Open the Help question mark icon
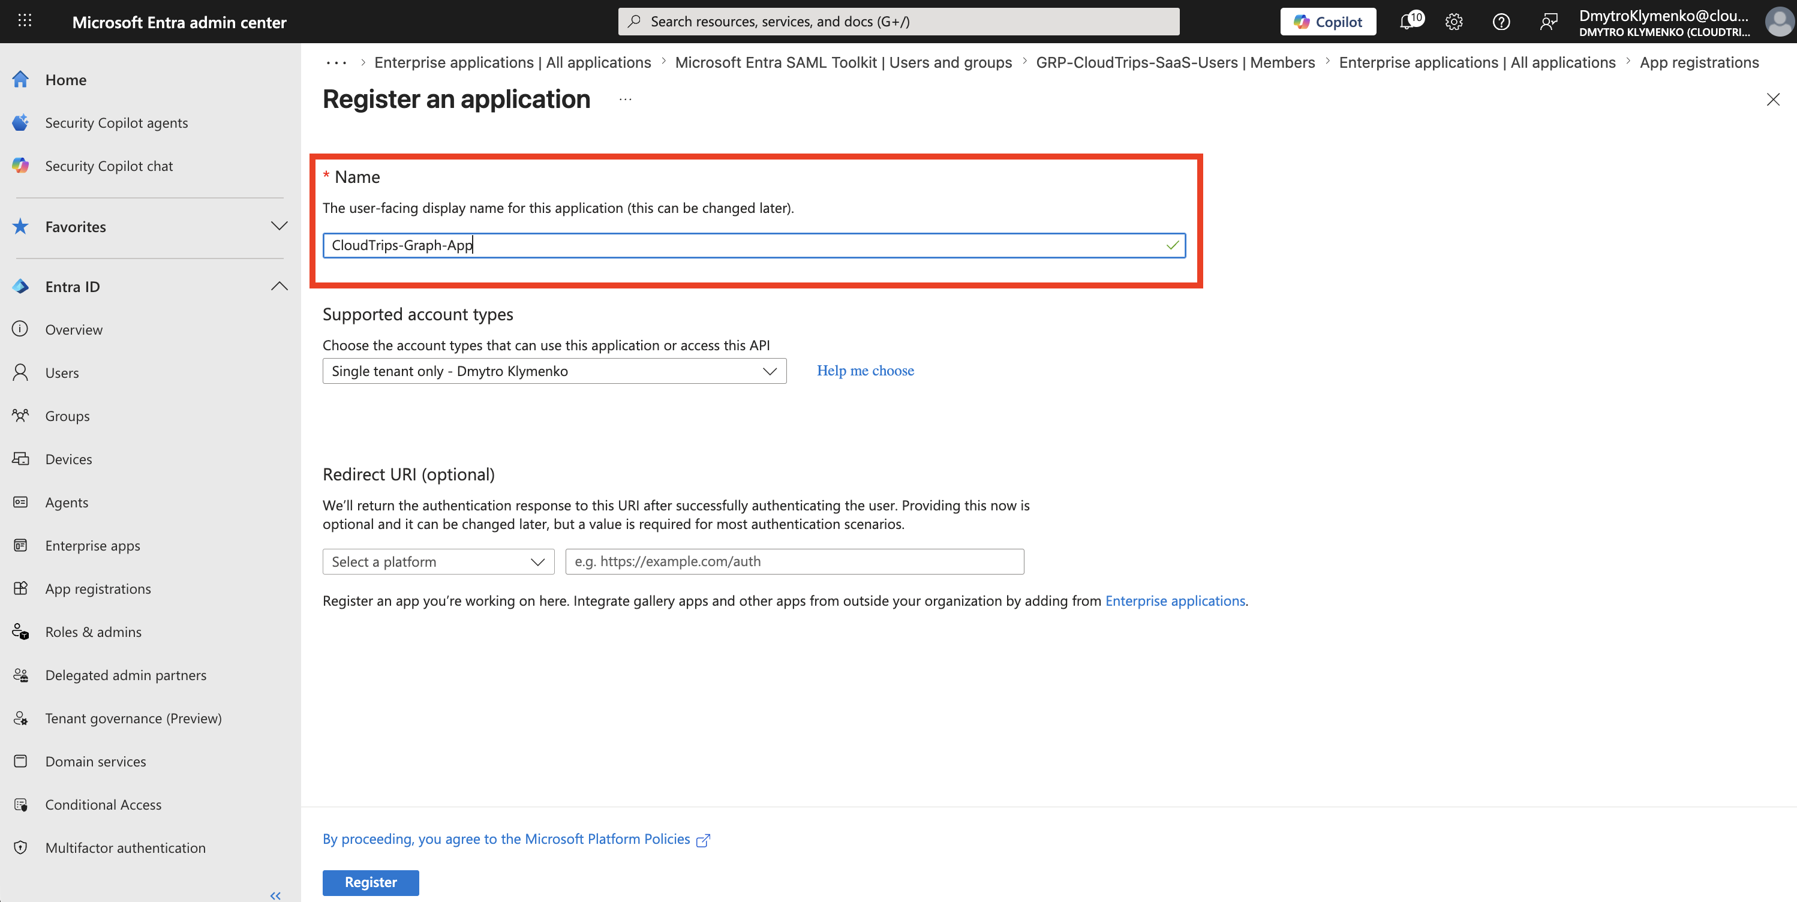Screen dimensions: 1797x902 1501,22
